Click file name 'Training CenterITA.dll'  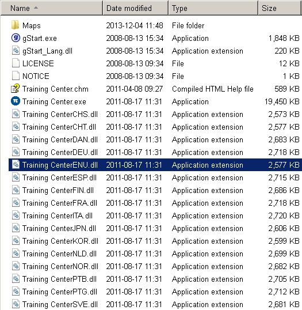click(x=58, y=216)
